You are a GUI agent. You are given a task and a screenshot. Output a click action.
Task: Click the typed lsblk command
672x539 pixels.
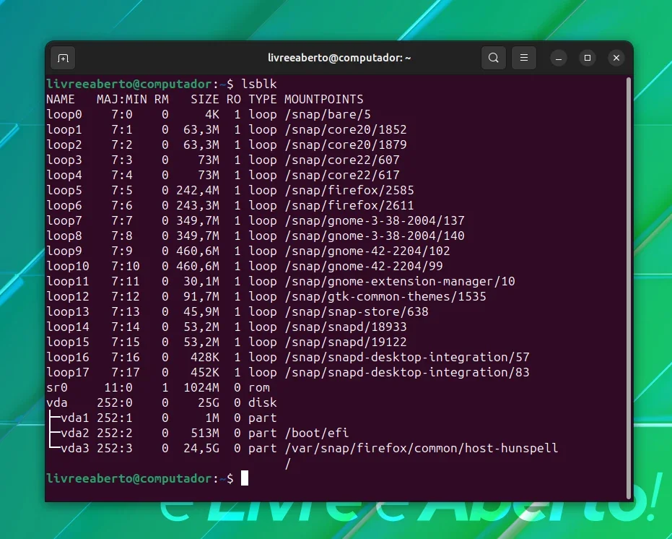(259, 84)
